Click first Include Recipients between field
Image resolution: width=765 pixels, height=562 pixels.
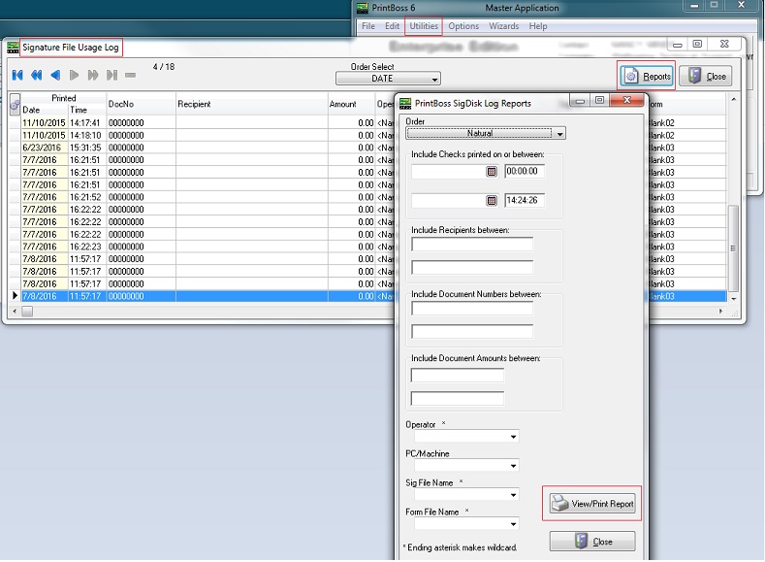(472, 245)
